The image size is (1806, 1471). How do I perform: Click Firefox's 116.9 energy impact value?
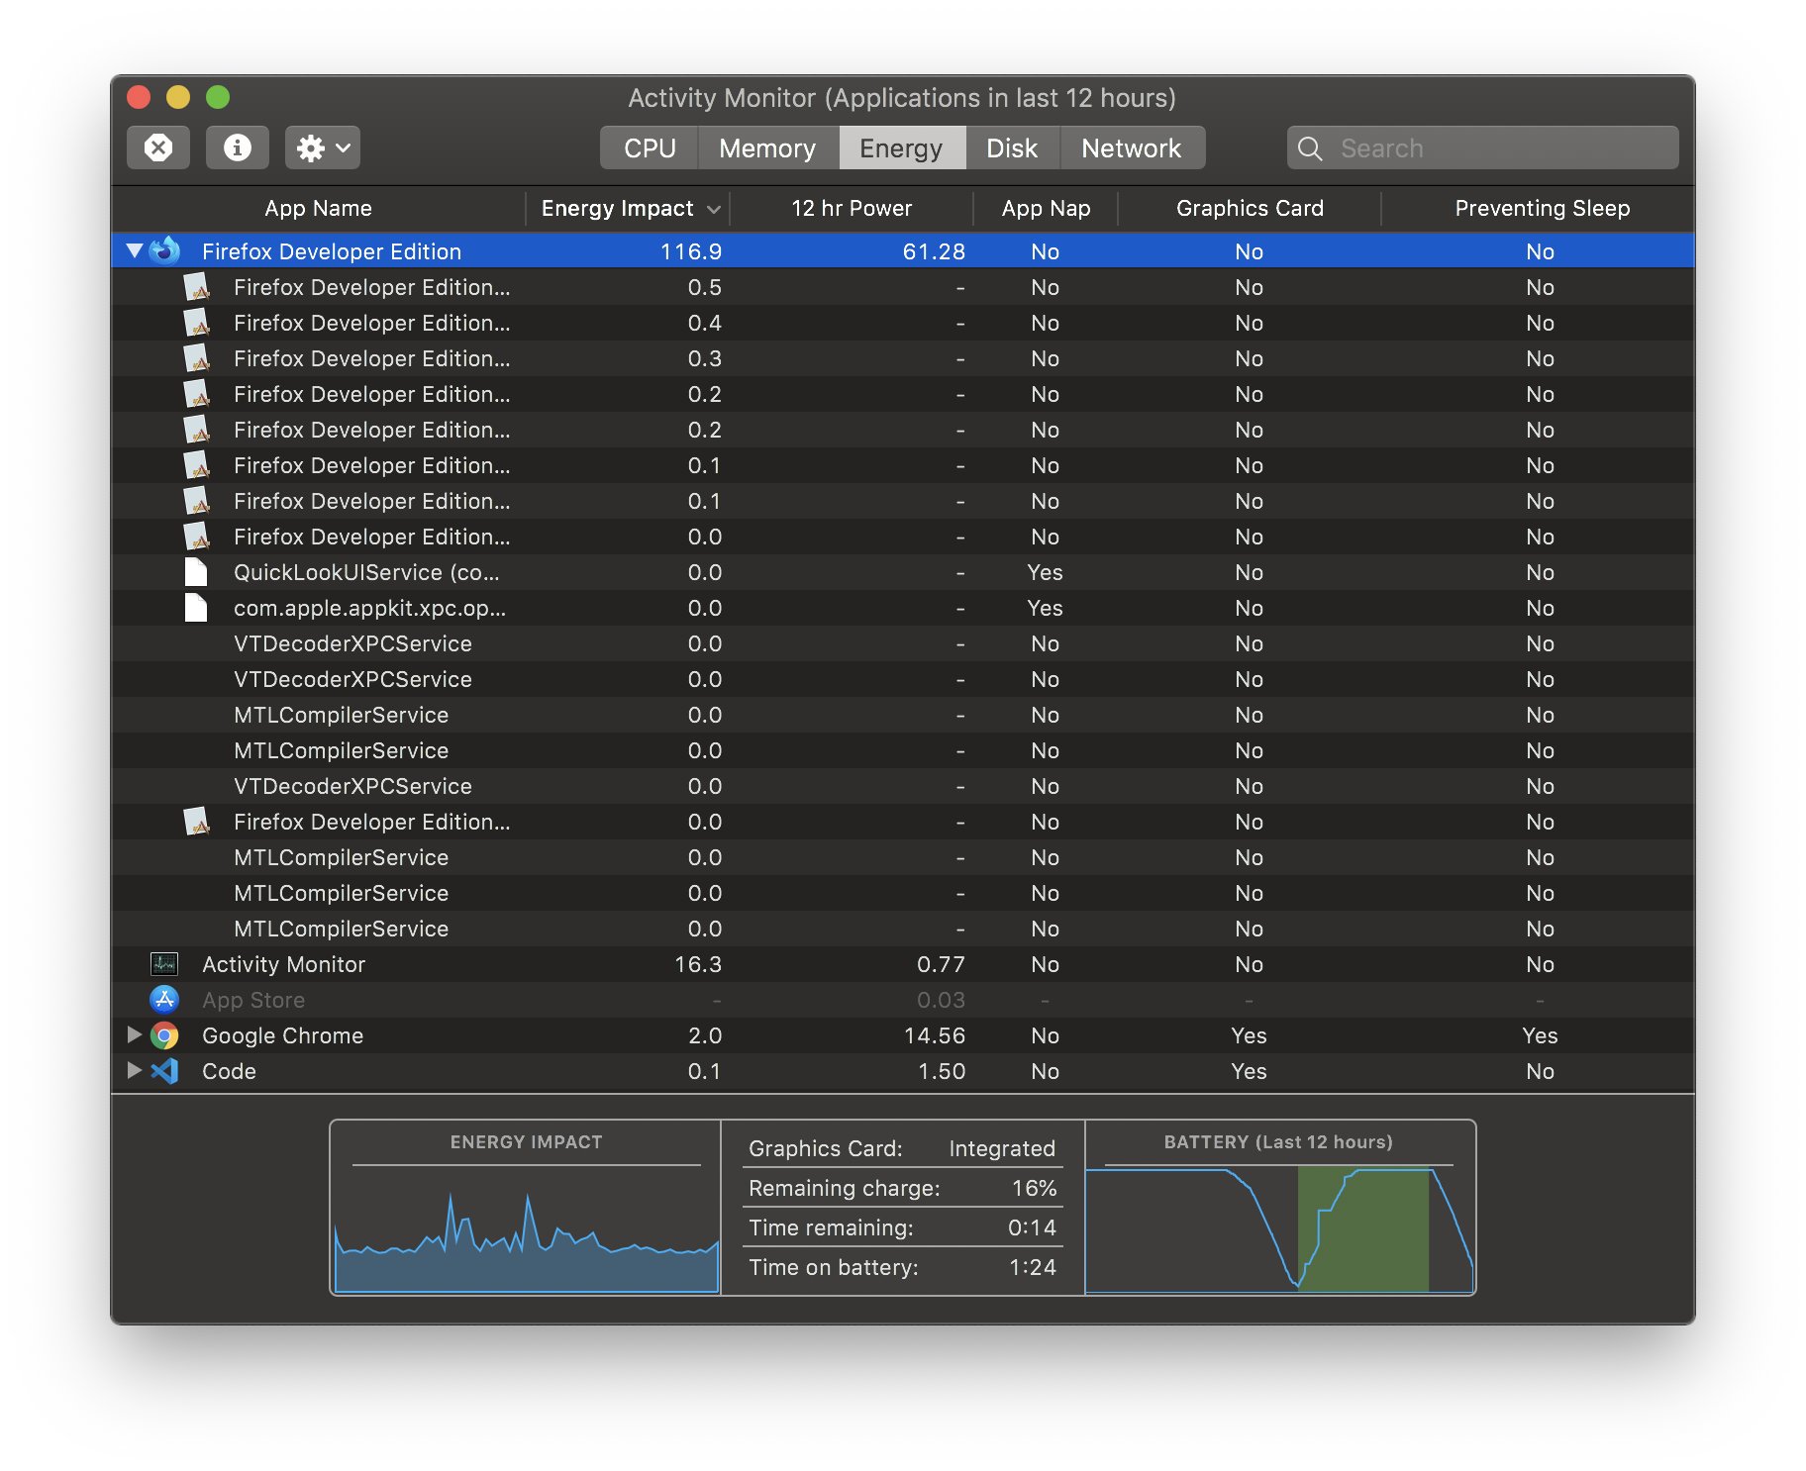[690, 251]
